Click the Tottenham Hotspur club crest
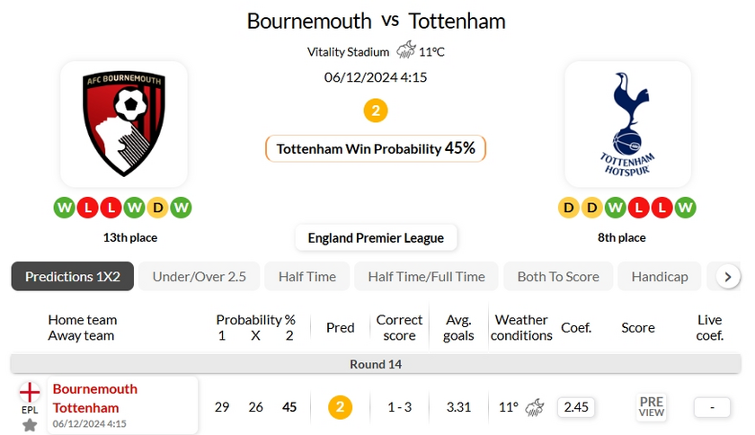 [627, 124]
